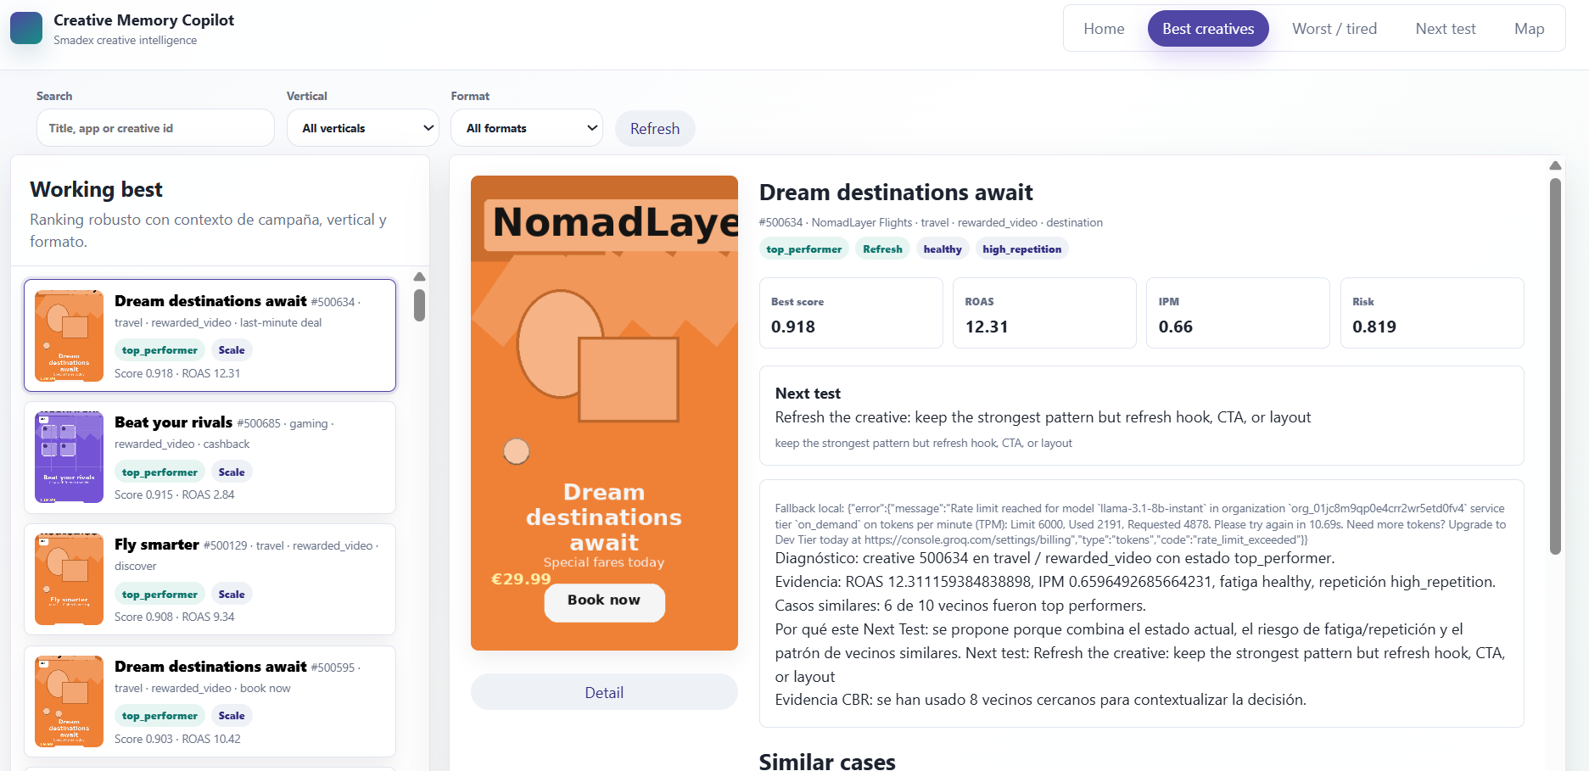Focus the Title, app or creative id search field
The width and height of the screenshot is (1589, 771).
(155, 128)
